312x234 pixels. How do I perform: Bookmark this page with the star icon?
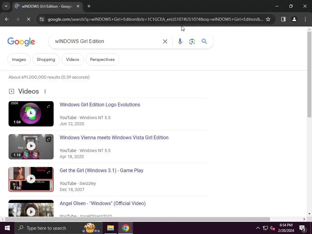pyautogui.click(x=268, y=19)
